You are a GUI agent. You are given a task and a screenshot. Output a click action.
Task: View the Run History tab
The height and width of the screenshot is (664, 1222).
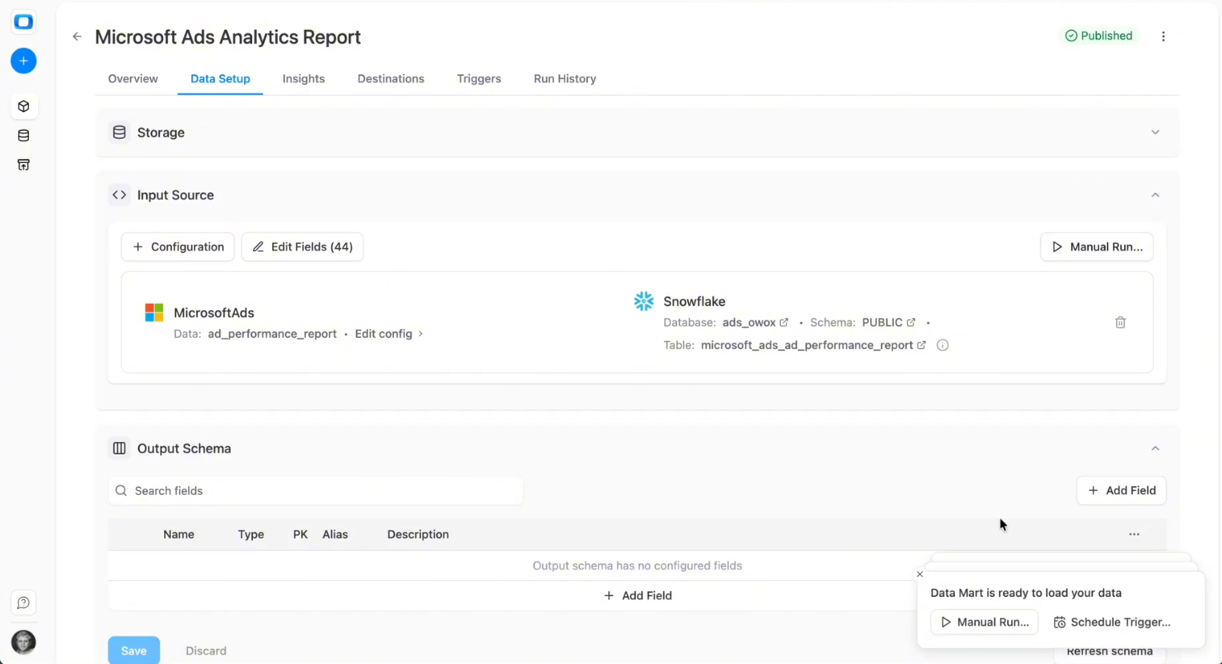565,78
